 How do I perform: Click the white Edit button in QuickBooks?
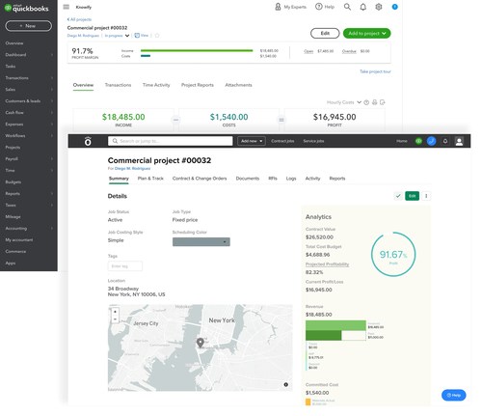point(325,33)
